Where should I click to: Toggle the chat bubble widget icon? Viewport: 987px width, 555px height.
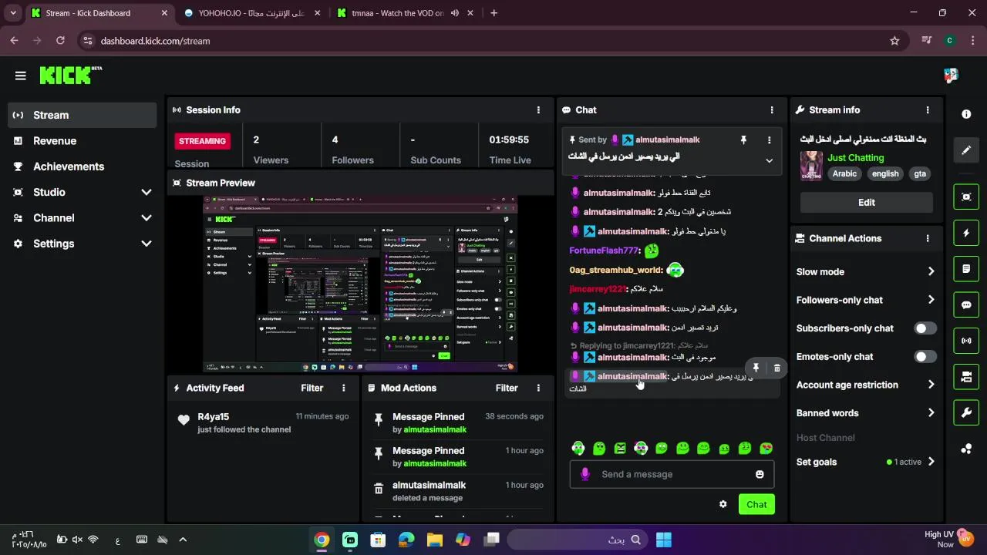(x=966, y=304)
